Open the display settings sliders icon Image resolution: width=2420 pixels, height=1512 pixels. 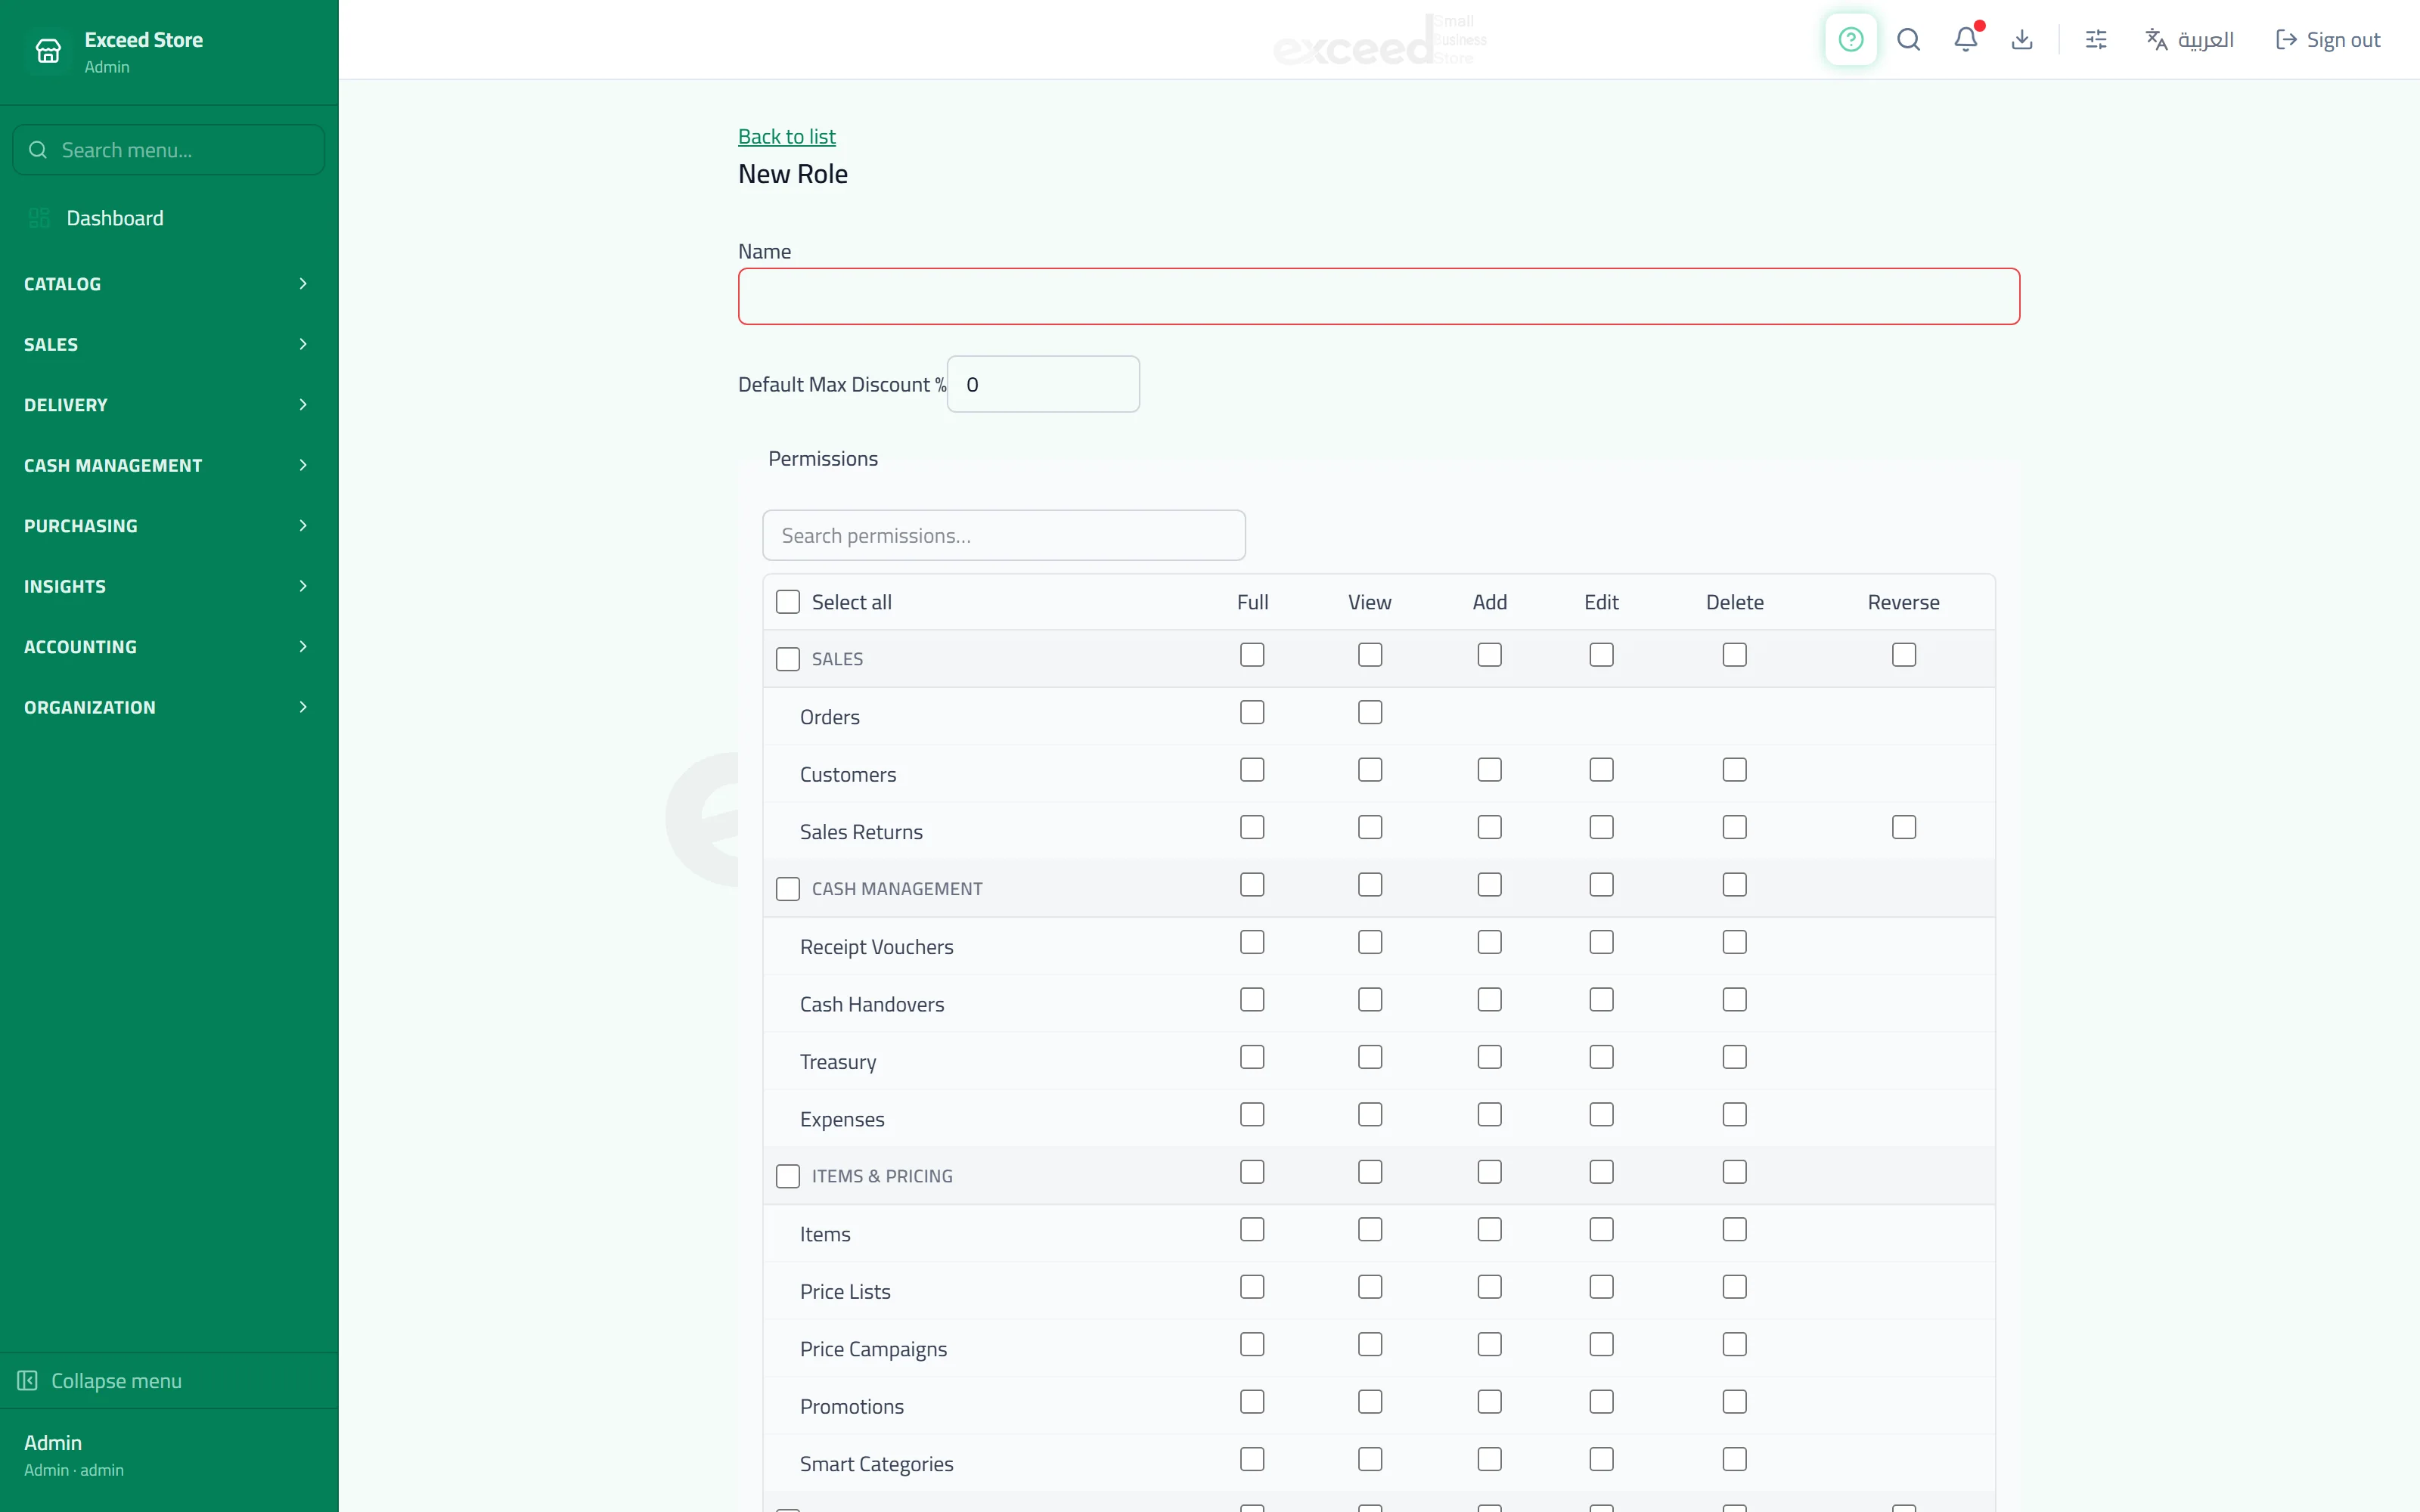tap(2096, 40)
